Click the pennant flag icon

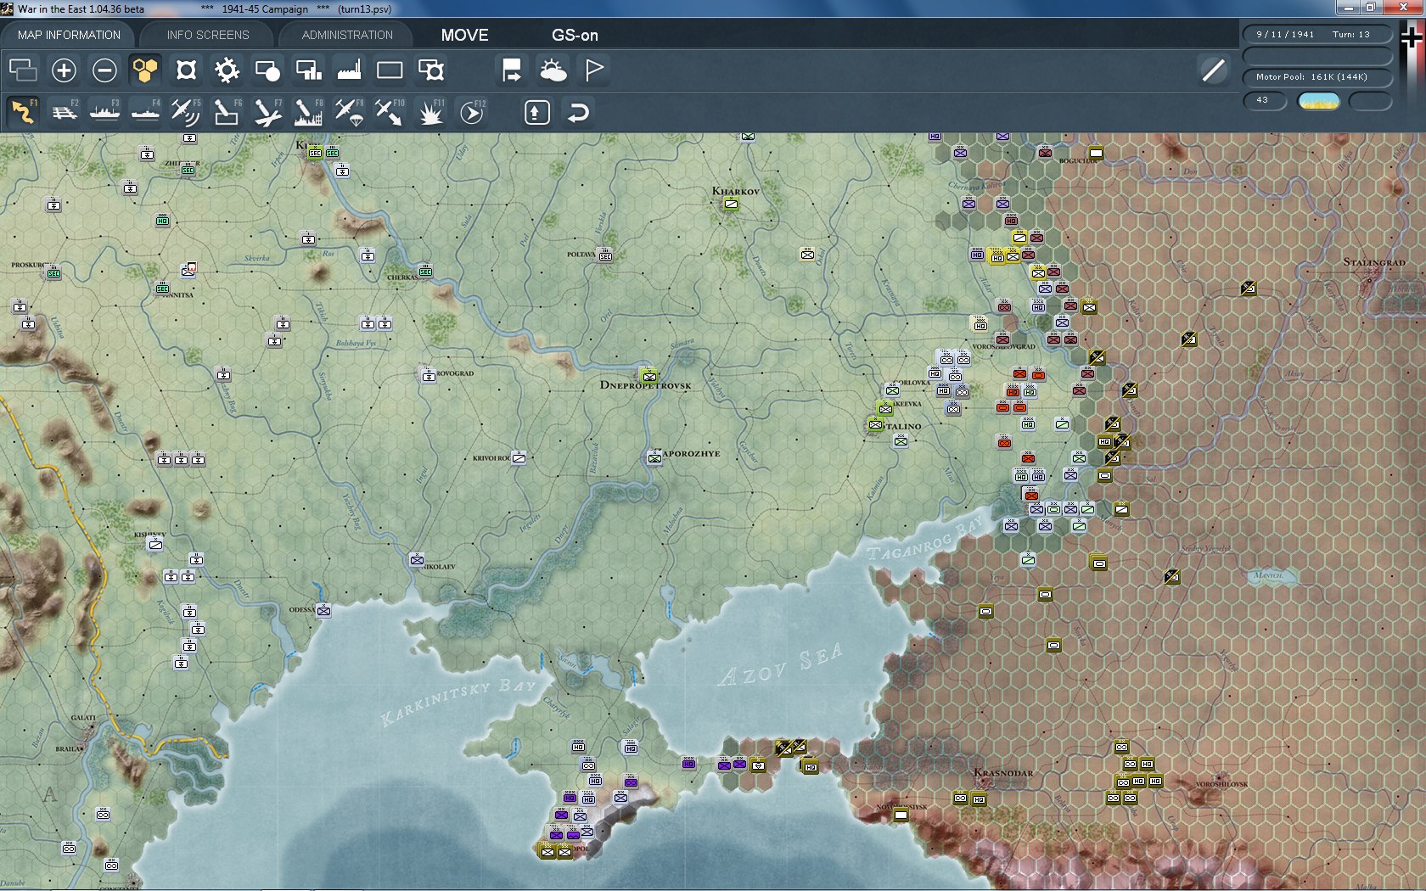point(593,70)
